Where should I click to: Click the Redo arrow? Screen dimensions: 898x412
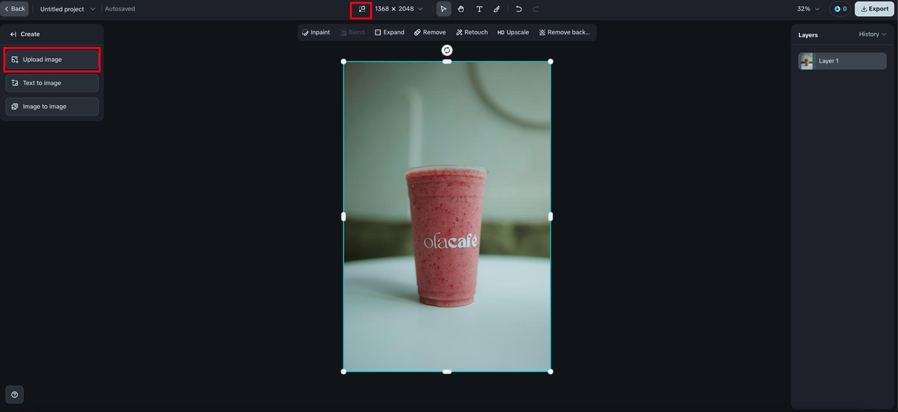(x=536, y=9)
